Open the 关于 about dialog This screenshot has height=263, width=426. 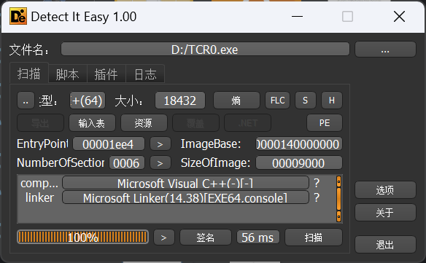[385, 213]
